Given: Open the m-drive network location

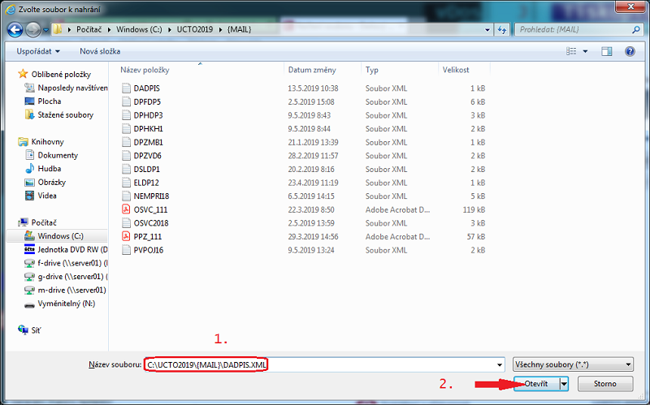Looking at the screenshot, I should (x=71, y=290).
